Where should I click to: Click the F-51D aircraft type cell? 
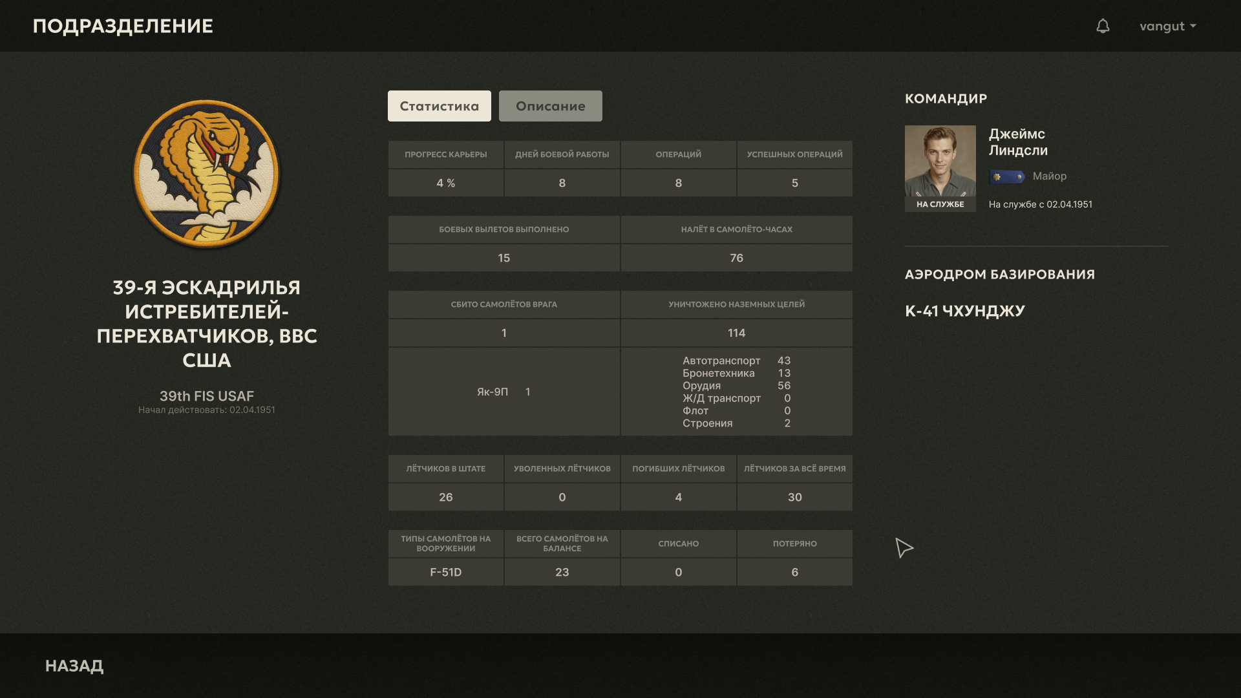click(x=446, y=572)
